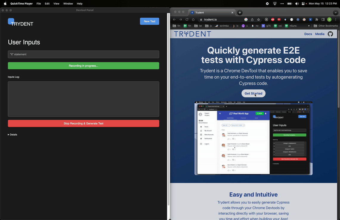This screenshot has height=220, width=340.
Task: Toggle the browser side panel icon
Action: (x=323, y=19)
